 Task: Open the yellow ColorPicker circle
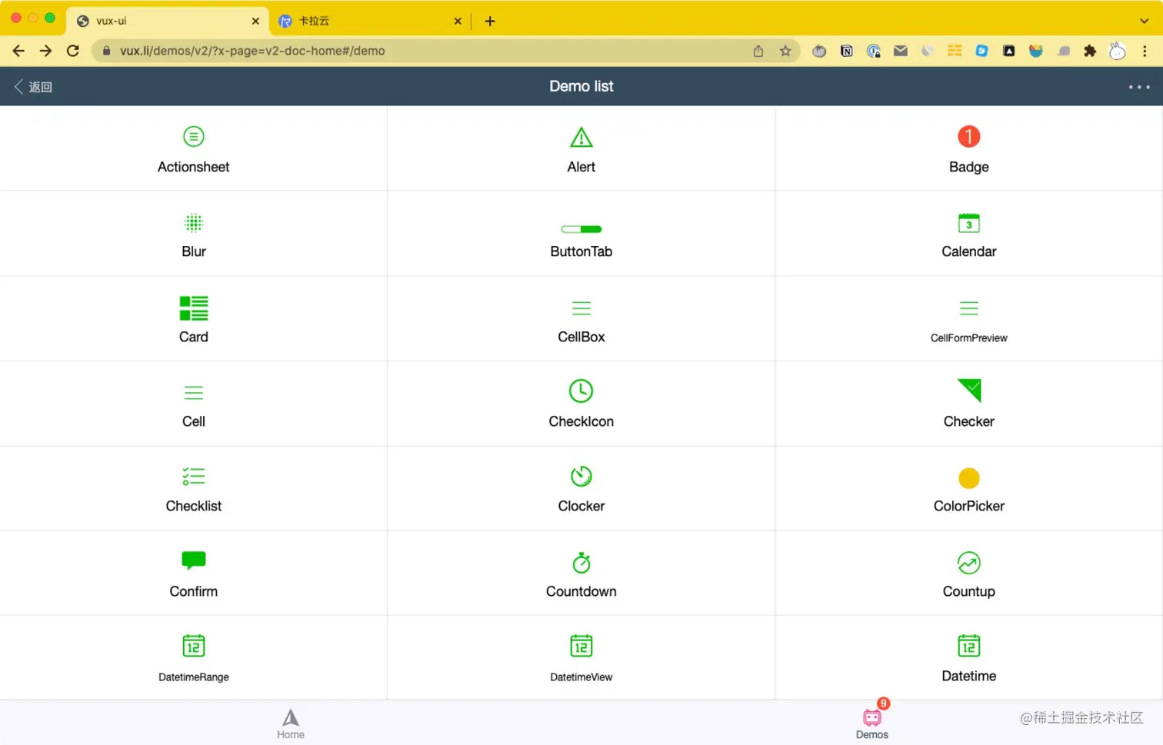click(x=969, y=478)
